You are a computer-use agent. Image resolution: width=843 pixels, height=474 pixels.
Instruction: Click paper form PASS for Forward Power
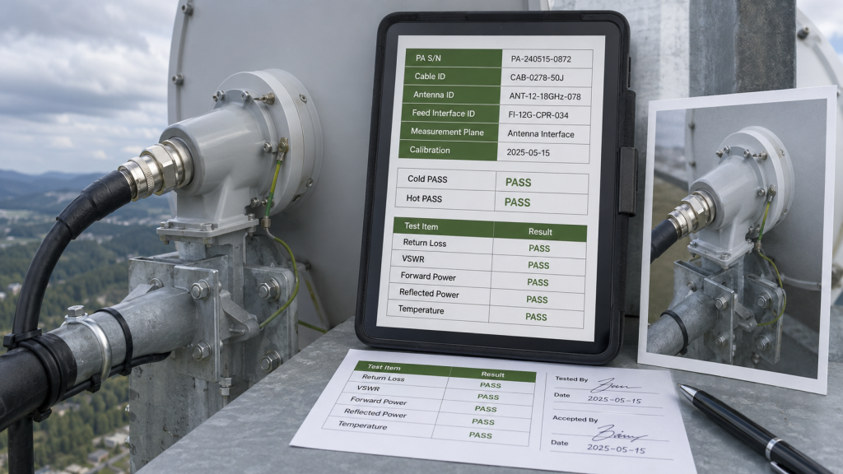486,409
